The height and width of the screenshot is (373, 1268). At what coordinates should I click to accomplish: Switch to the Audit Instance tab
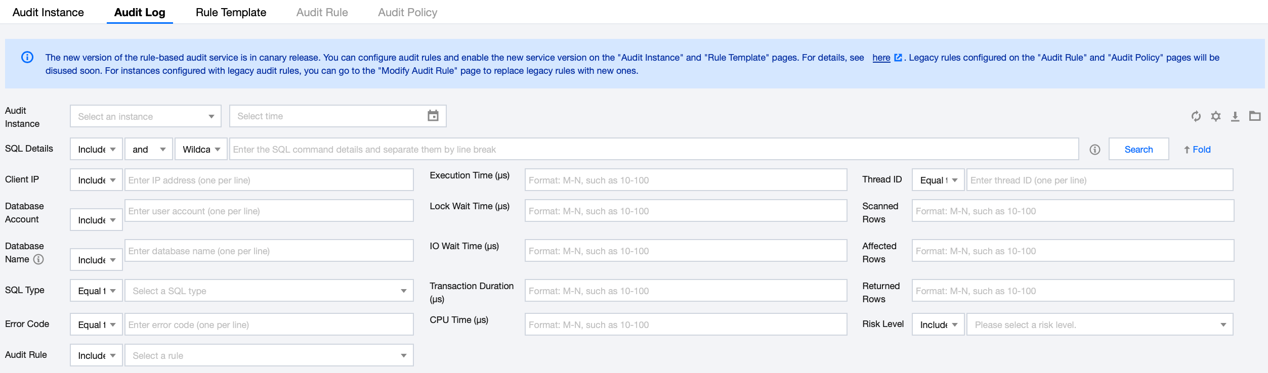(48, 12)
